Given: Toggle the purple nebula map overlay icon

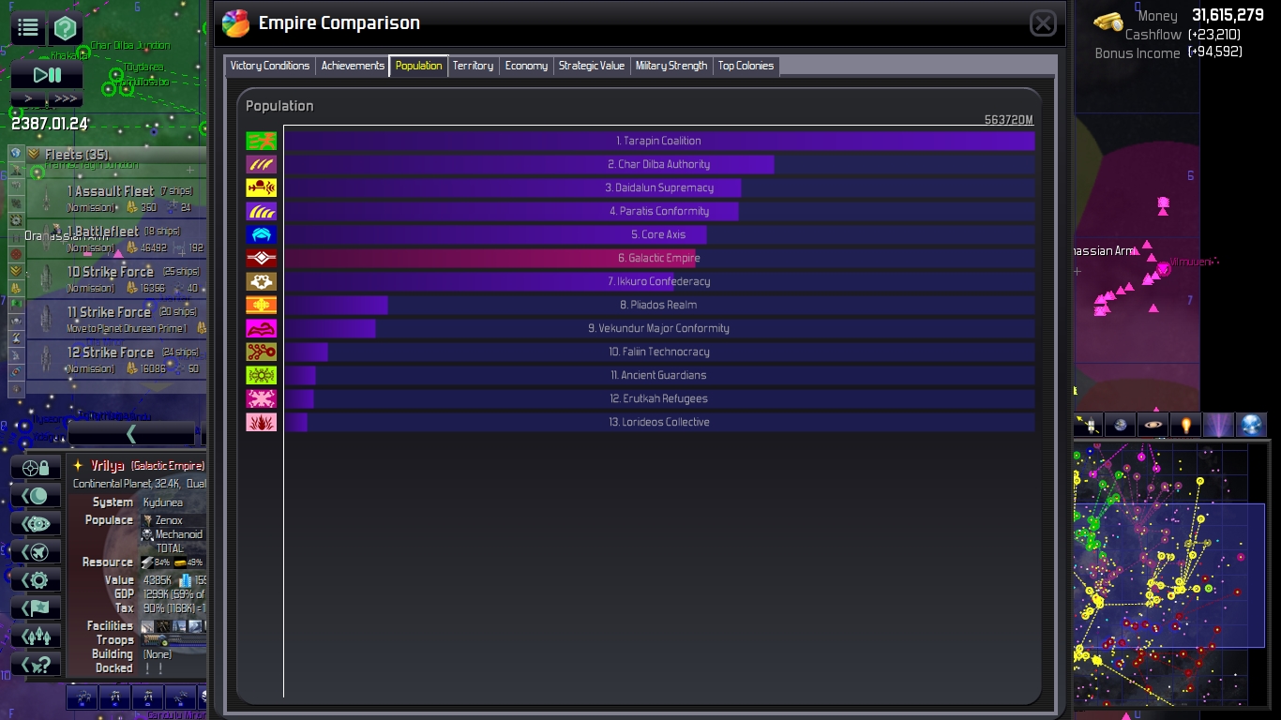Looking at the screenshot, I should point(1218,425).
